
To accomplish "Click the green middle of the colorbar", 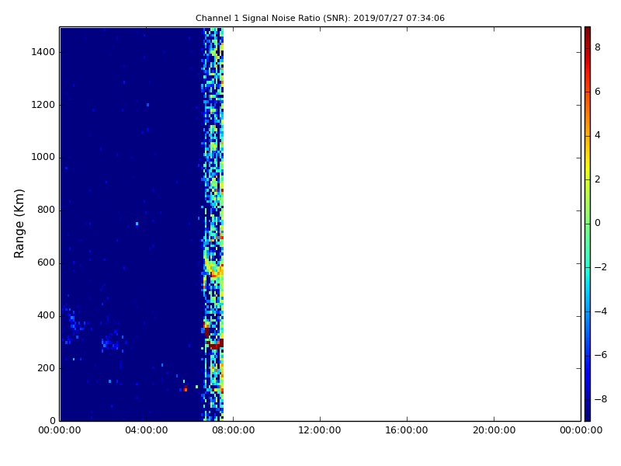I will tap(588, 224).
